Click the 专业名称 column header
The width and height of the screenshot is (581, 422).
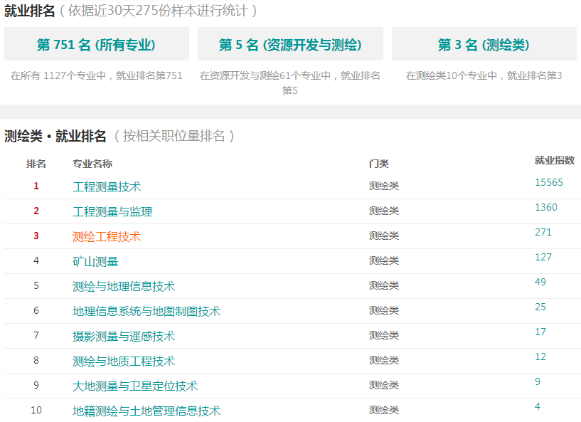click(92, 164)
